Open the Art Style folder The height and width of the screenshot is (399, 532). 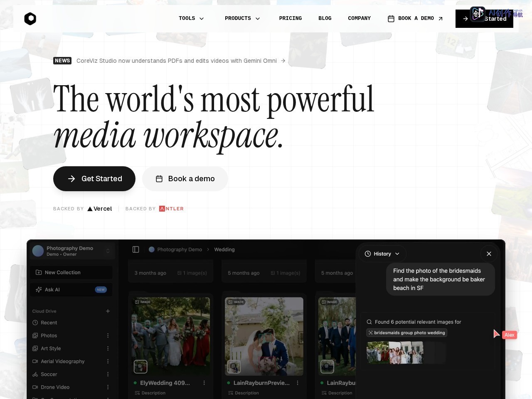click(x=47, y=348)
